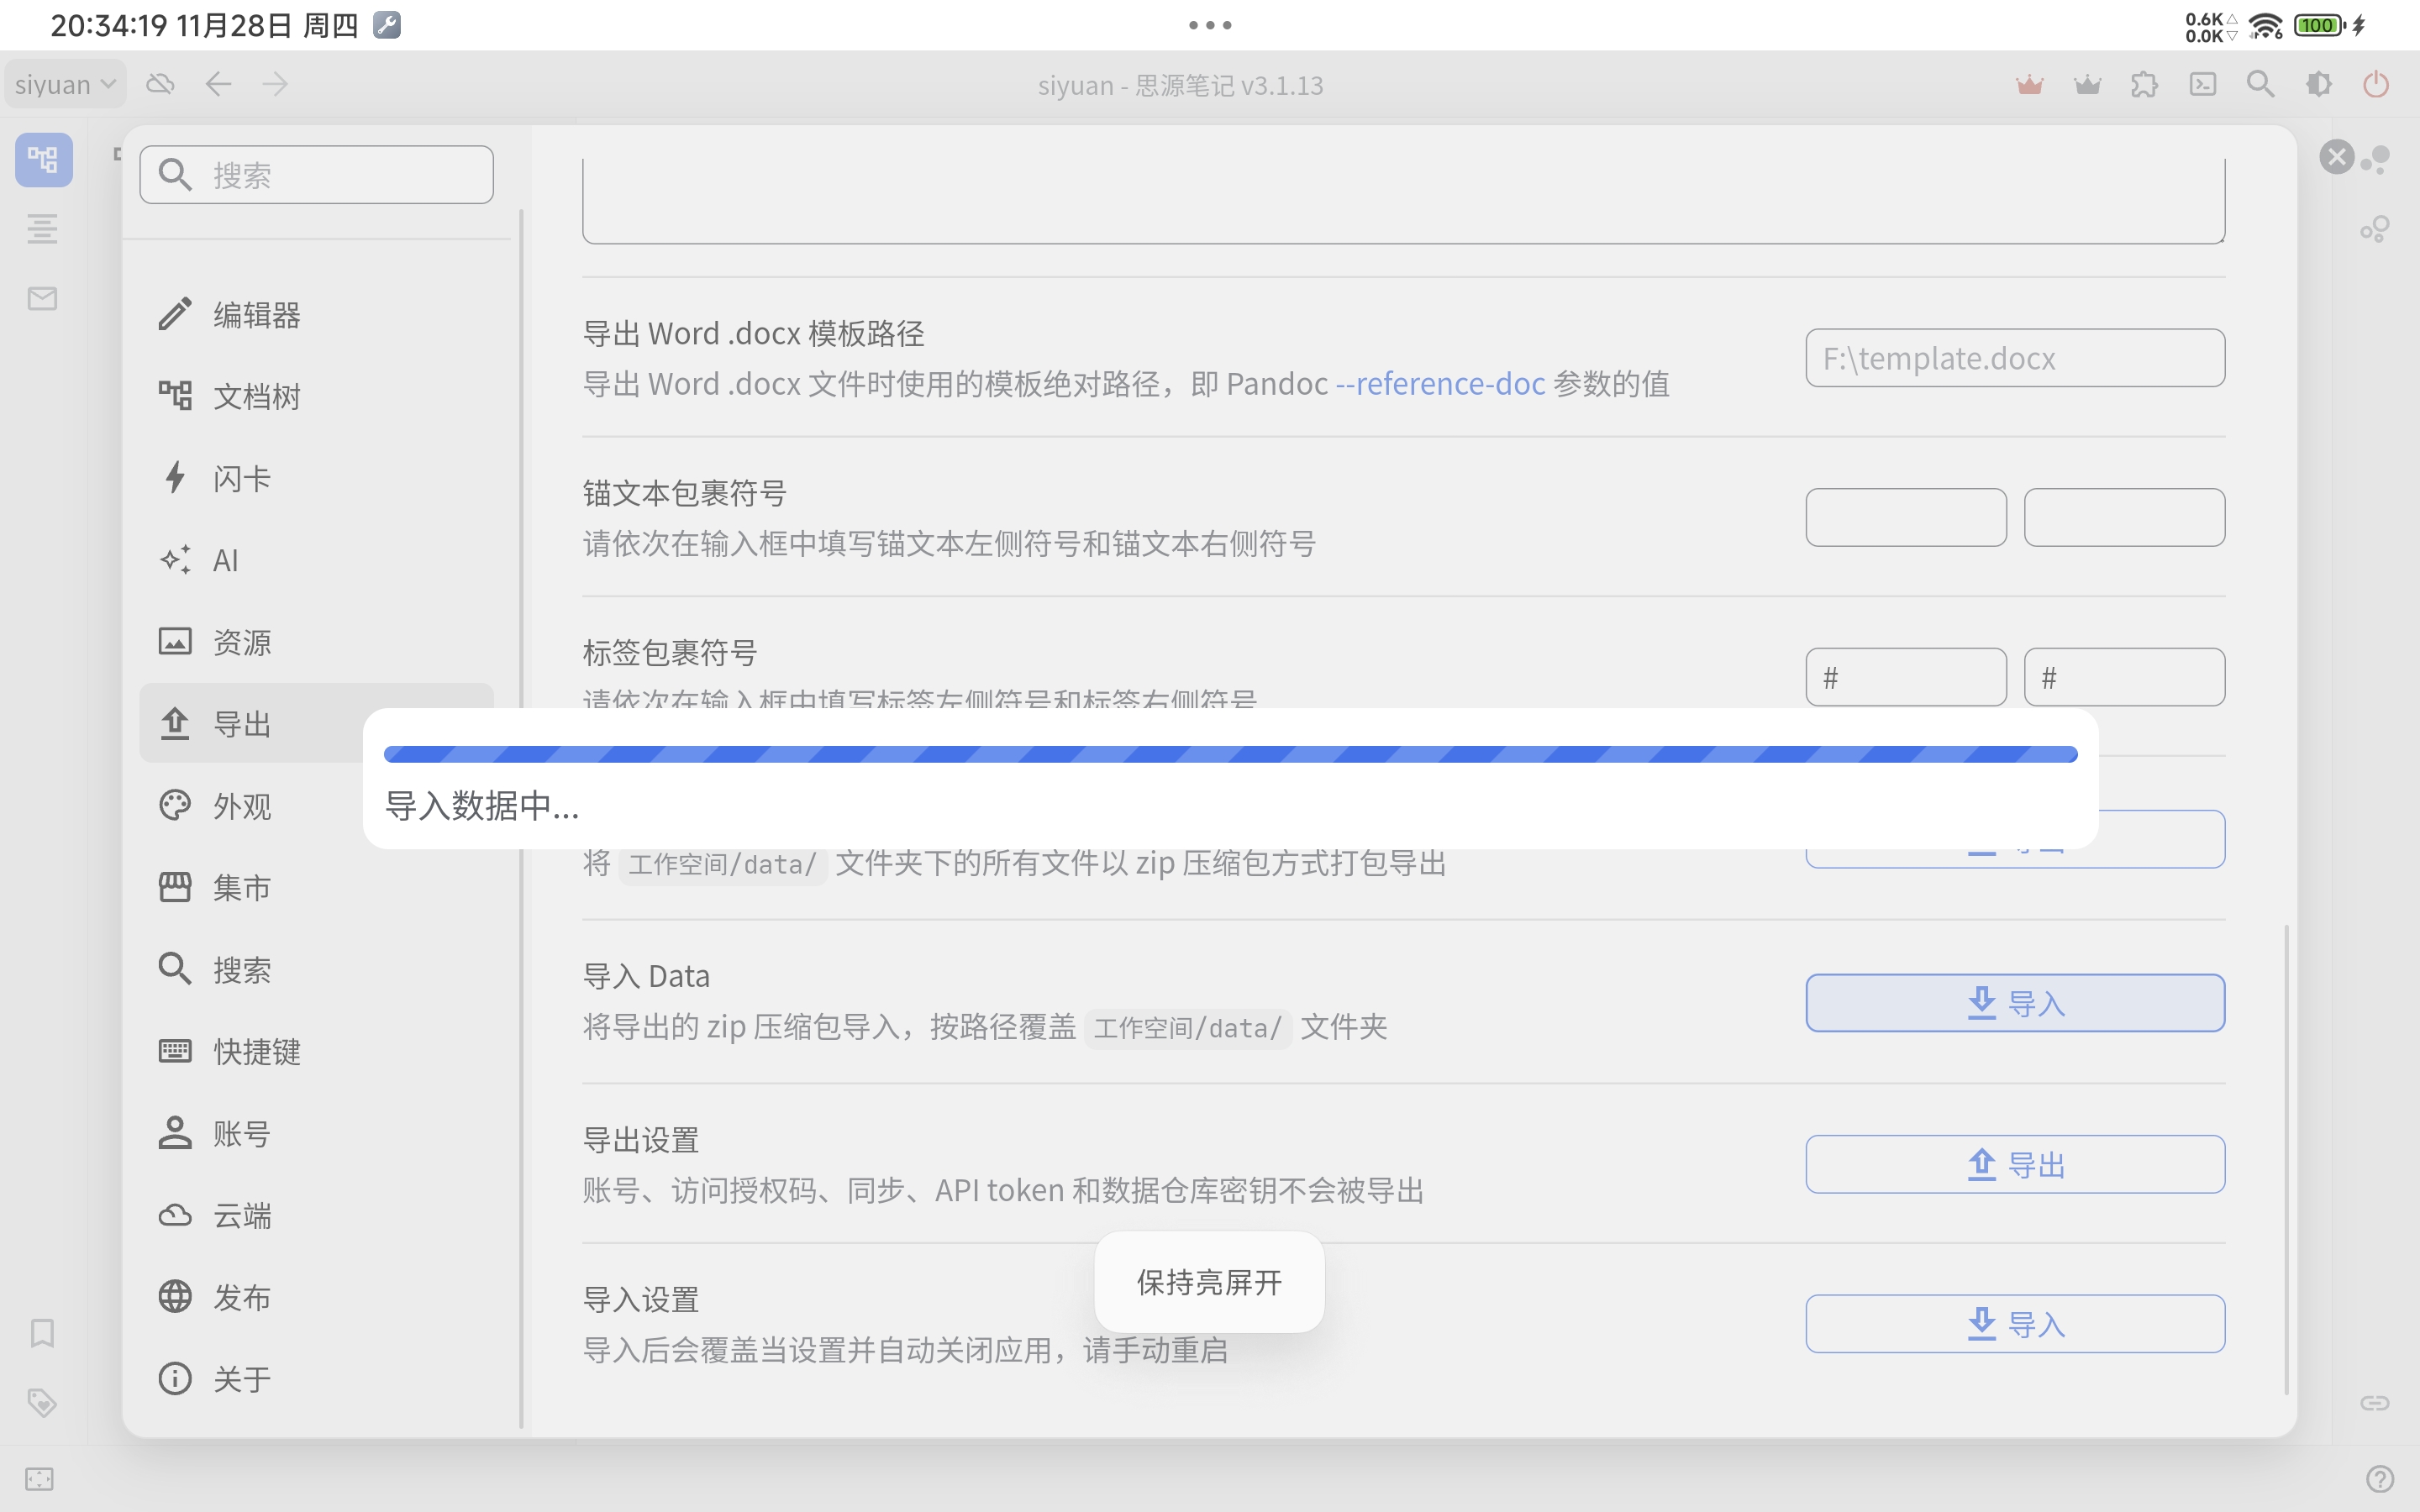Screen dimensions: 2420x1512
Task: Open the --reference-doc documentation link
Action: click(x=1440, y=383)
